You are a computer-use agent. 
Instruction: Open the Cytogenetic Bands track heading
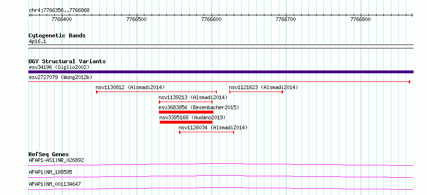[57, 35]
